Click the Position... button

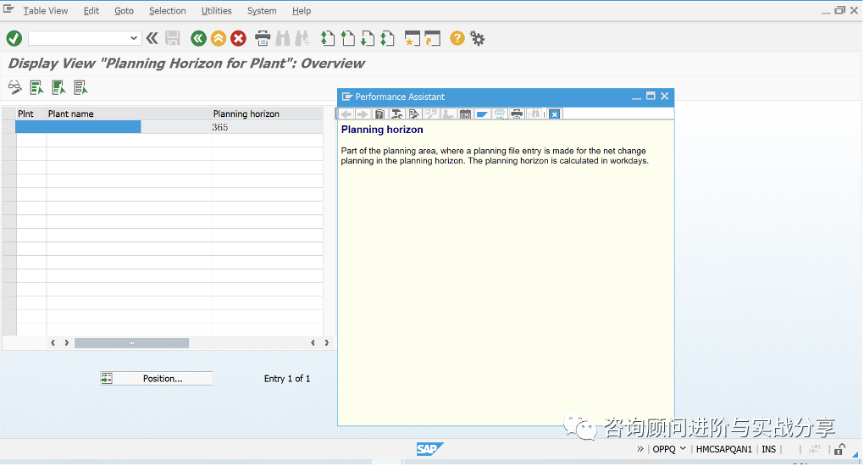157,379
